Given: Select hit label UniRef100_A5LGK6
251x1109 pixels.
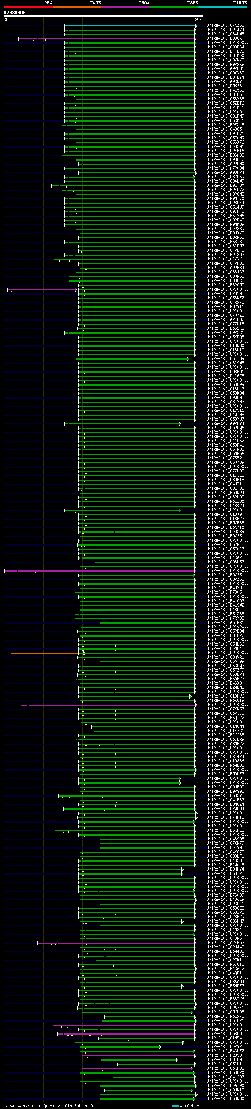Looking at the screenshot, I should 225,622.
